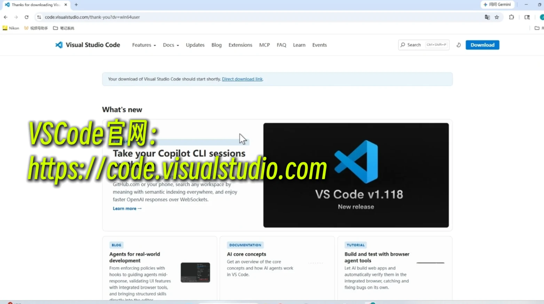The height and width of the screenshot is (304, 544).
Task: Click the address bar URL field
Action: coord(258,17)
